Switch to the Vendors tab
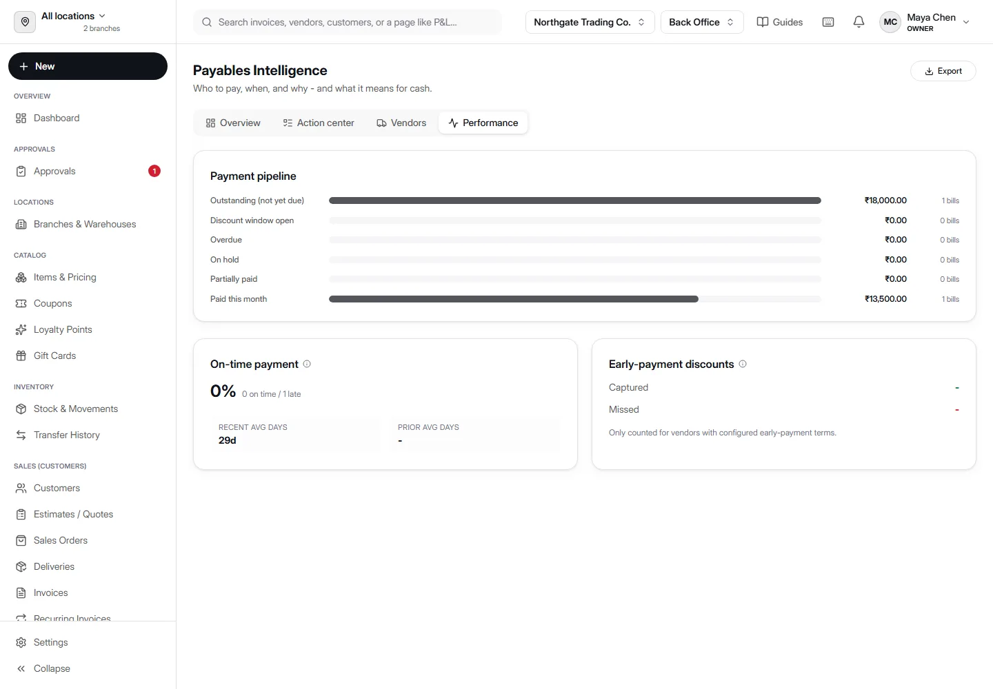The width and height of the screenshot is (993, 689). [x=401, y=123]
